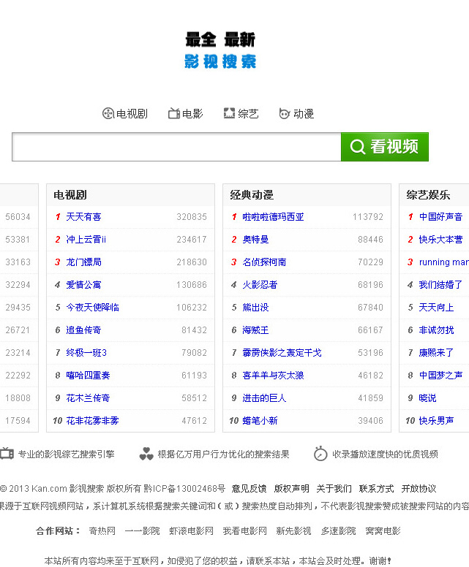This screenshot has width=469, height=567.
Task: Open 冲上云霄ii link
Action: coord(86,240)
